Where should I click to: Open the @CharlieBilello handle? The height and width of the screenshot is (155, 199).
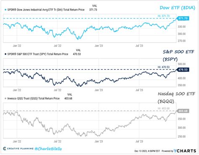48,149
